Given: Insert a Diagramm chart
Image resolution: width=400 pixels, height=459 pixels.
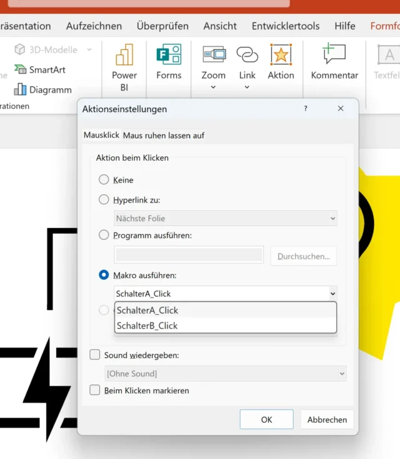Looking at the screenshot, I should point(21,90).
